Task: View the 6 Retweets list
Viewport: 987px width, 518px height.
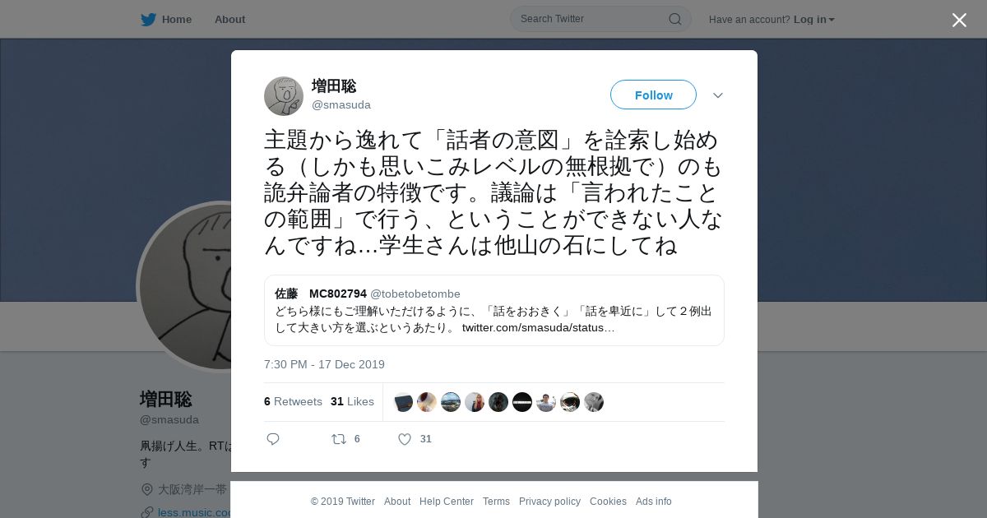Action: pos(293,401)
